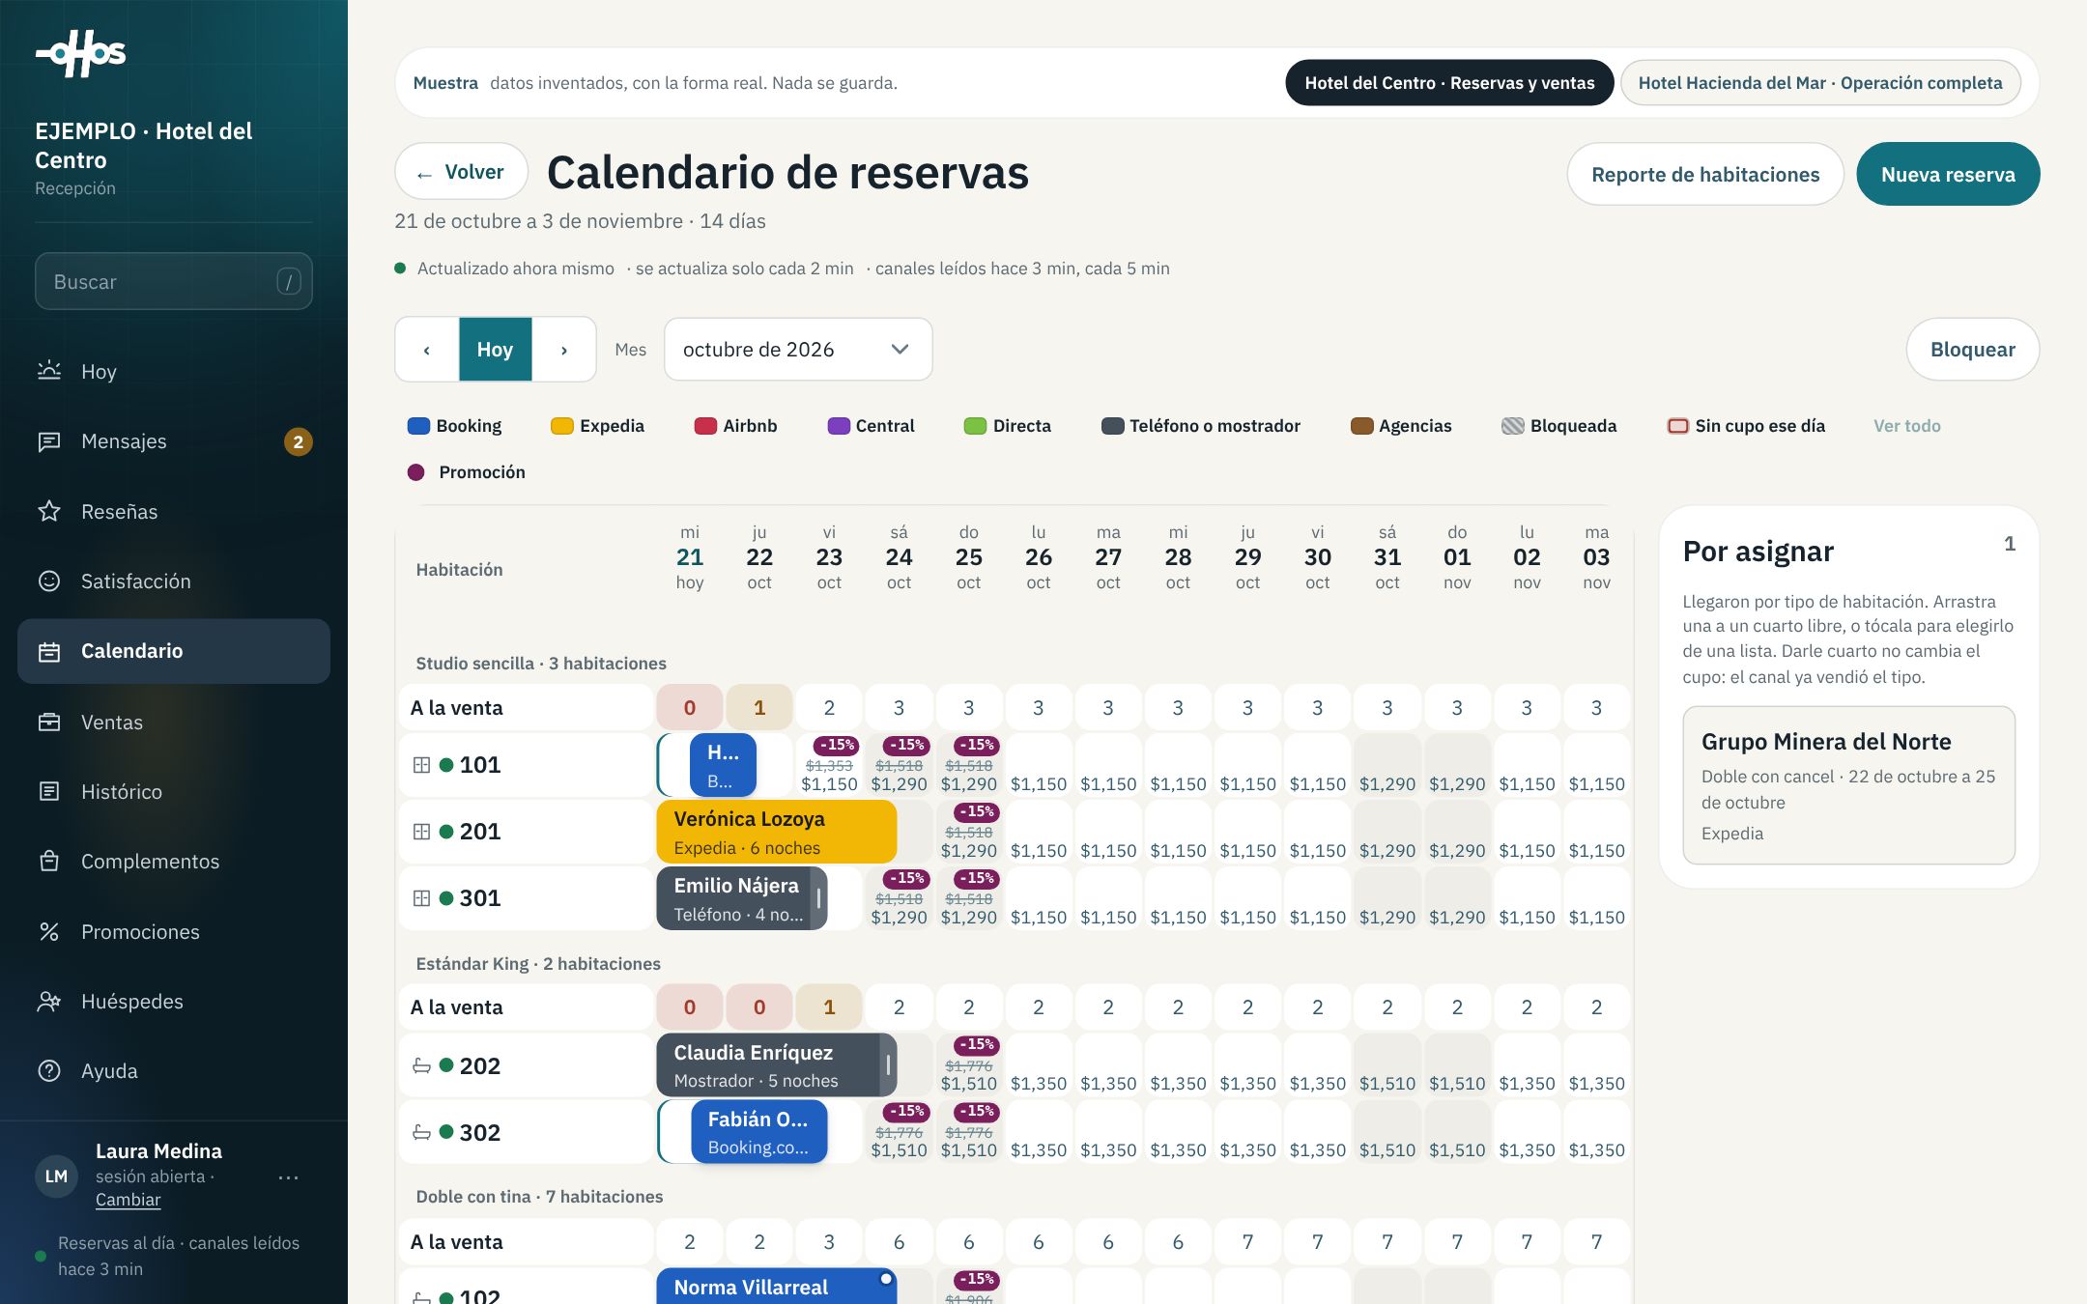
Task: Select Grupo Minera del Norte unassigned card
Action: point(1848,785)
